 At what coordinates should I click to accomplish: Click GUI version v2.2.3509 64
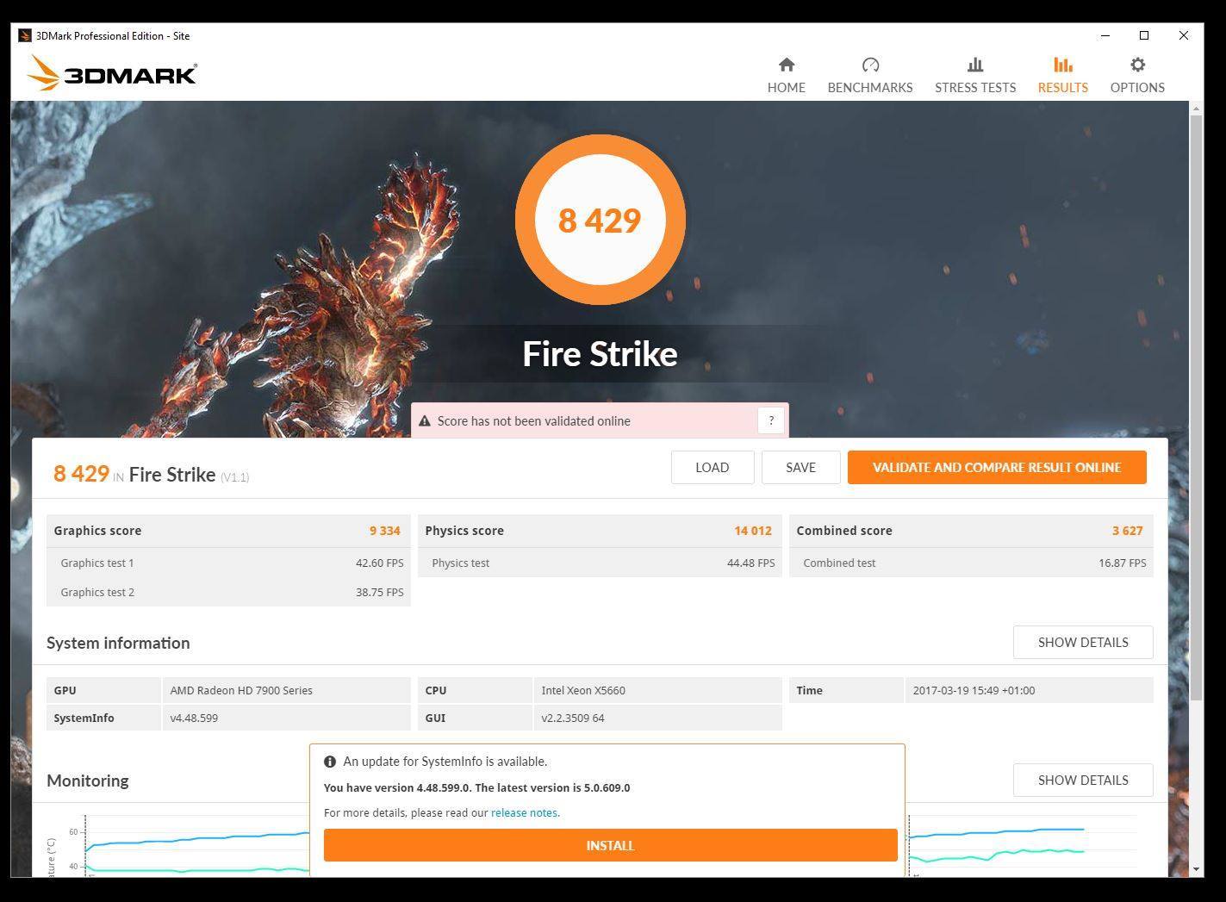573,718
